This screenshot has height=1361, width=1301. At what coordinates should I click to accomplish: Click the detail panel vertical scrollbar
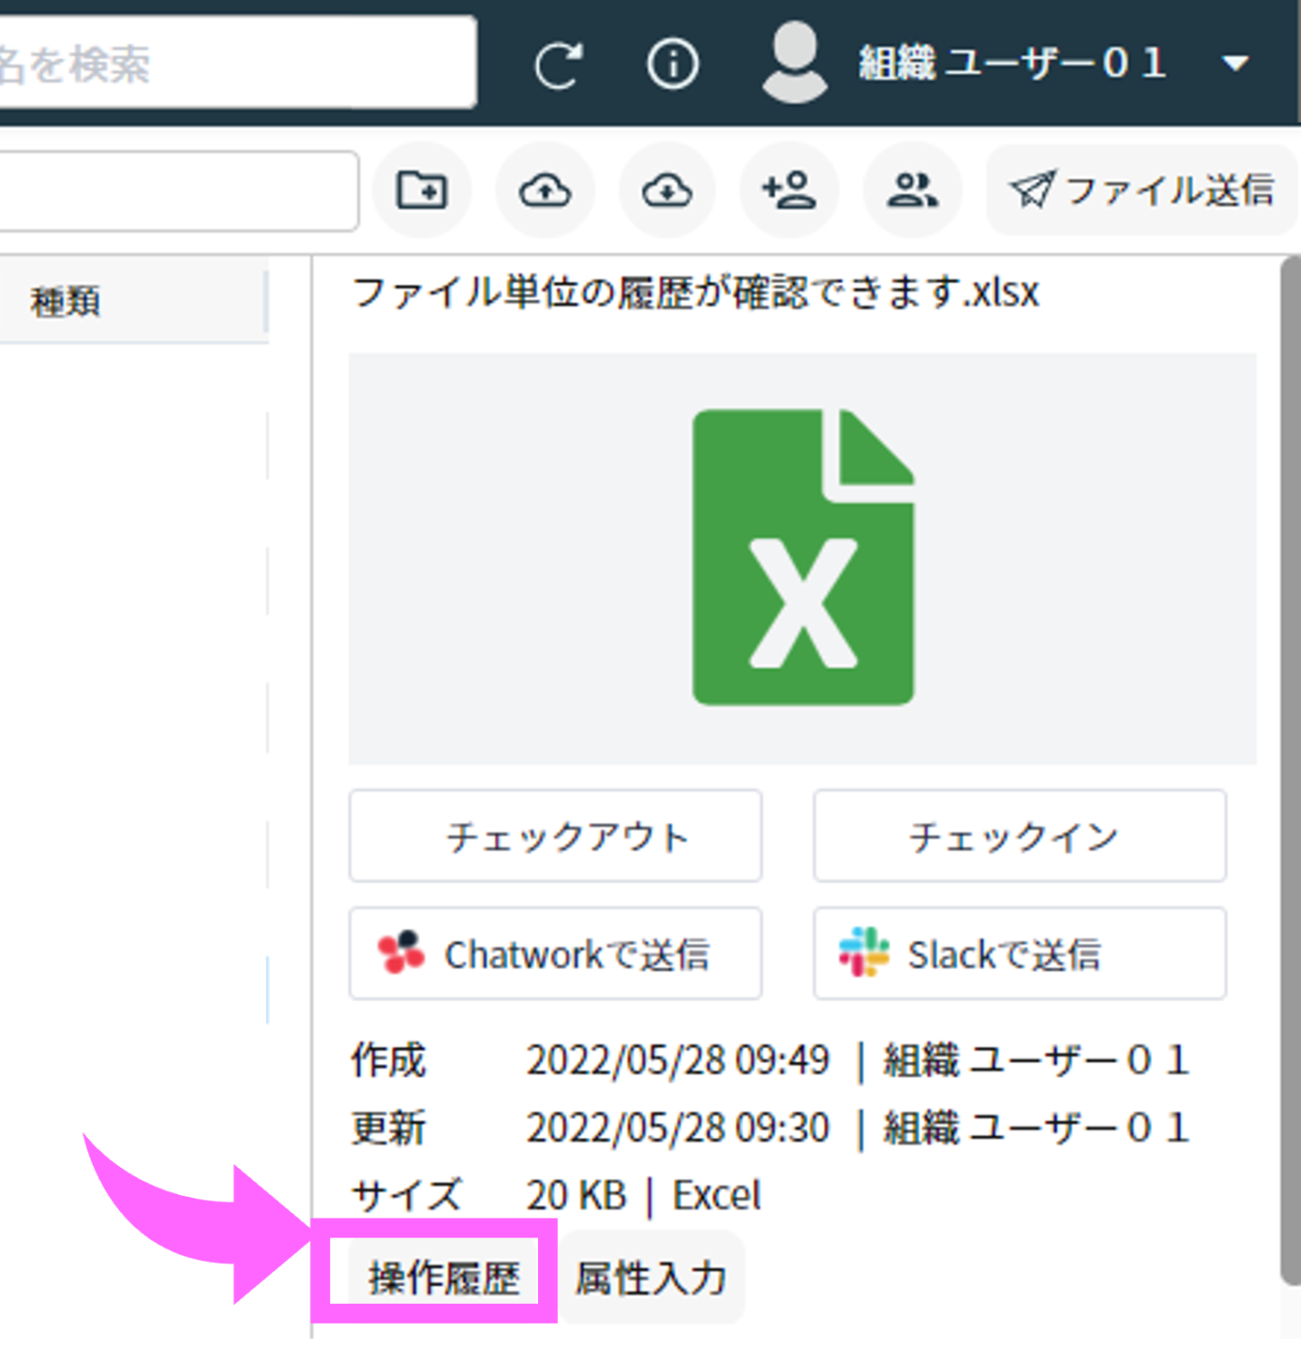click(1289, 771)
